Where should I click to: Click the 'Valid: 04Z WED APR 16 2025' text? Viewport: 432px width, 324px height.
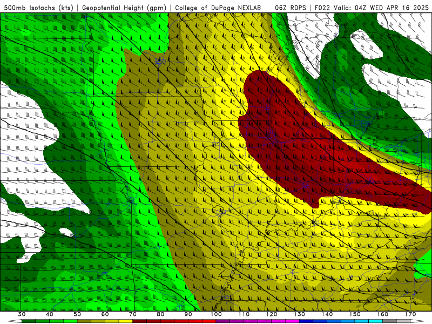coord(381,8)
